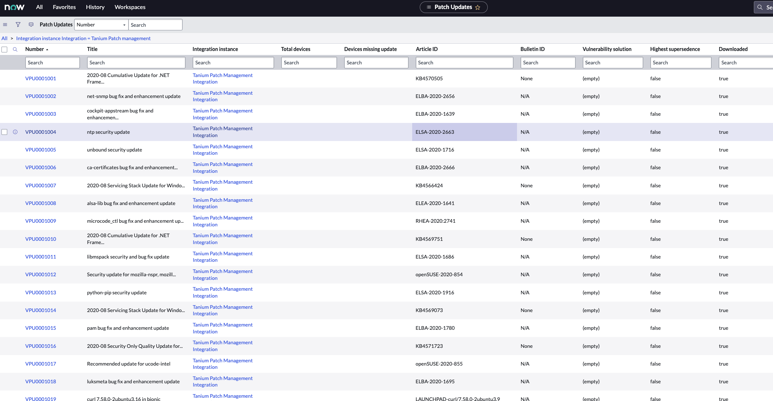Click the global search magnifier icon
773x401 pixels.
click(x=760, y=7)
